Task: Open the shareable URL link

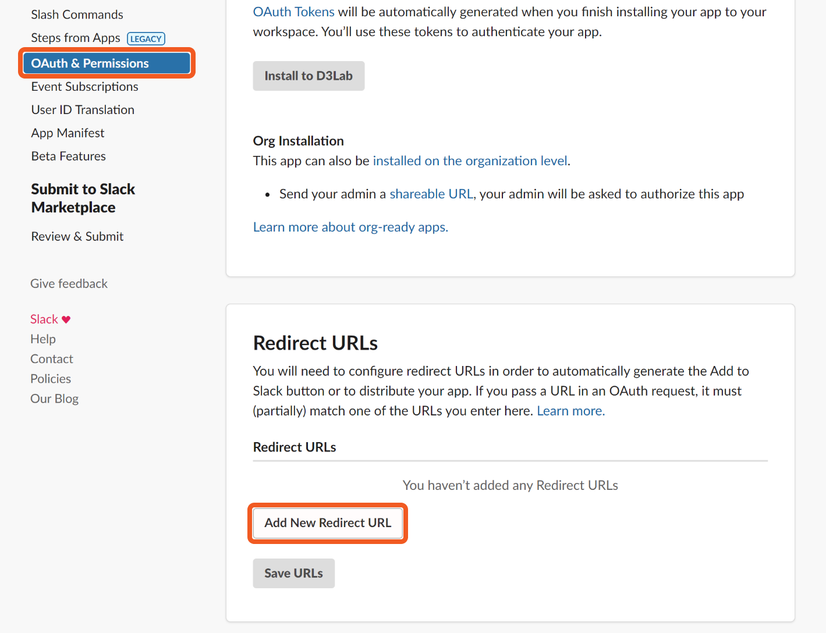Action: click(x=431, y=194)
